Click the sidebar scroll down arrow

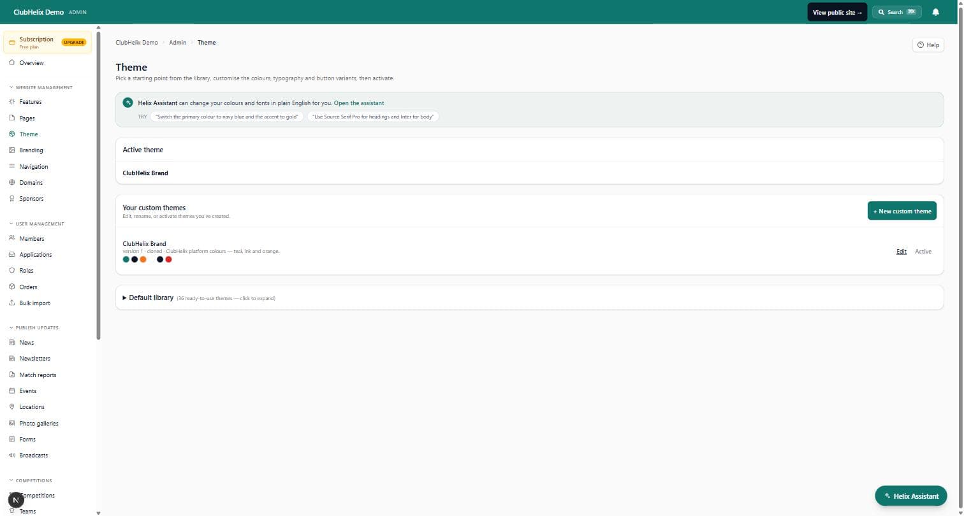click(98, 512)
